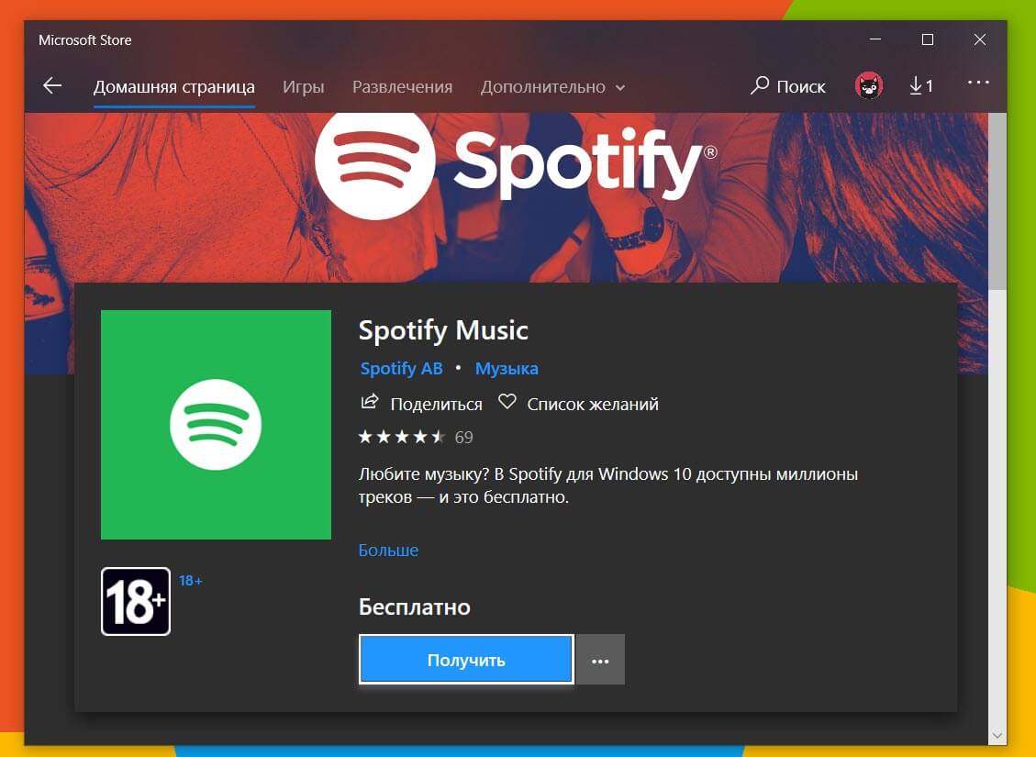
Task: Switch to Игры tab
Action: point(303,86)
